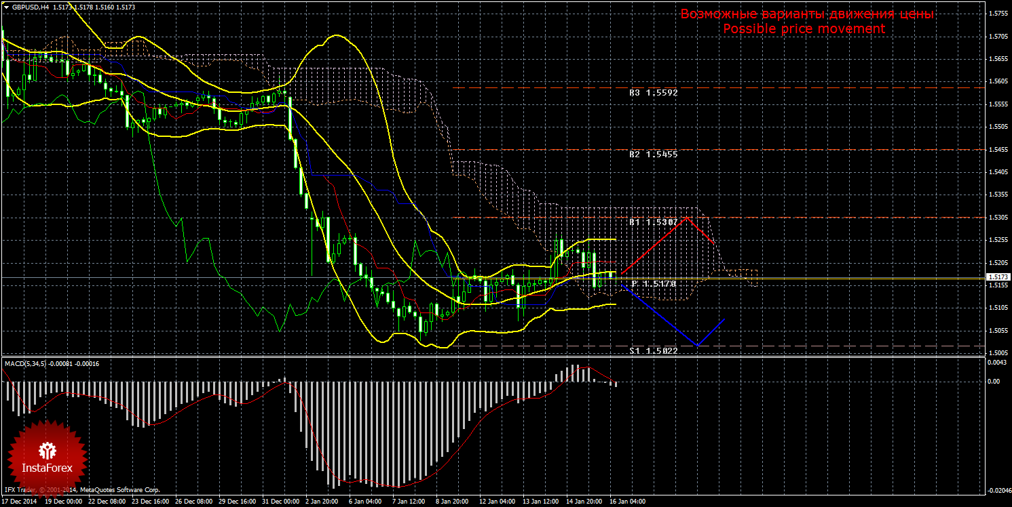Select the R1 1.5307 resistance label
This screenshot has width=1012, height=507.
pyautogui.click(x=653, y=222)
